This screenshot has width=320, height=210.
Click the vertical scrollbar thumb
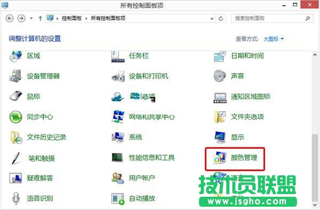315,167
